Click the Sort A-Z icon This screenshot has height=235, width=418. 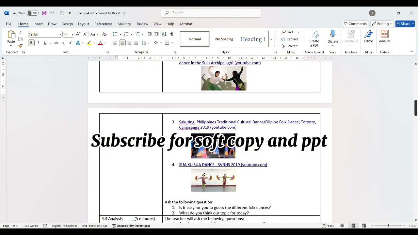click(164, 34)
